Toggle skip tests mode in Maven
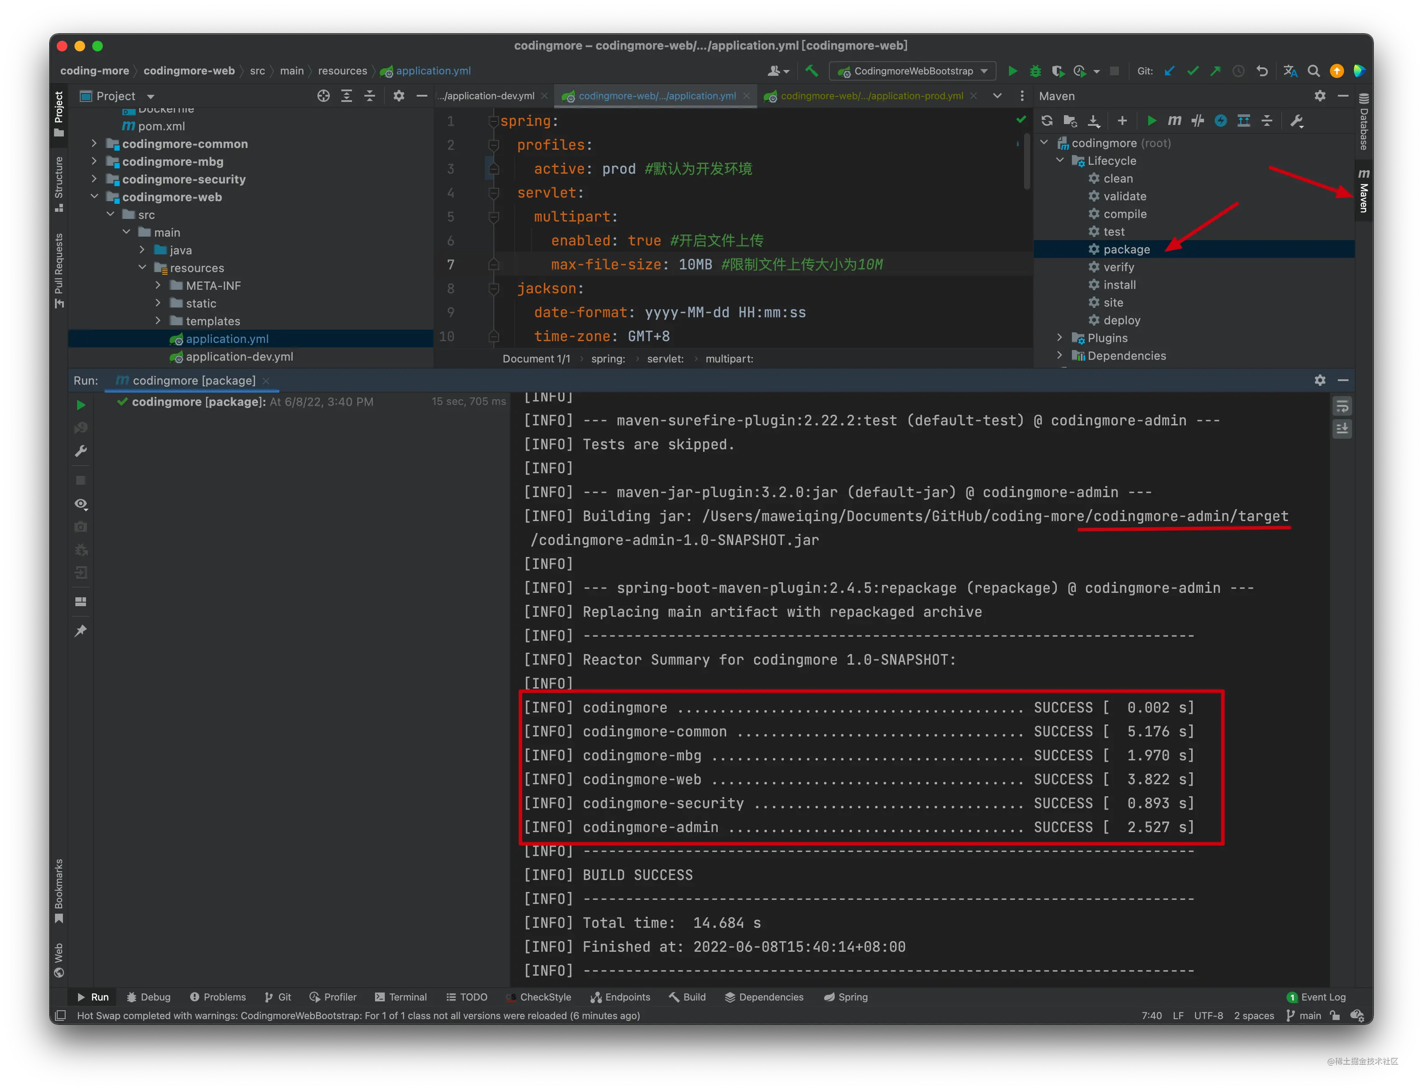 1220,121
